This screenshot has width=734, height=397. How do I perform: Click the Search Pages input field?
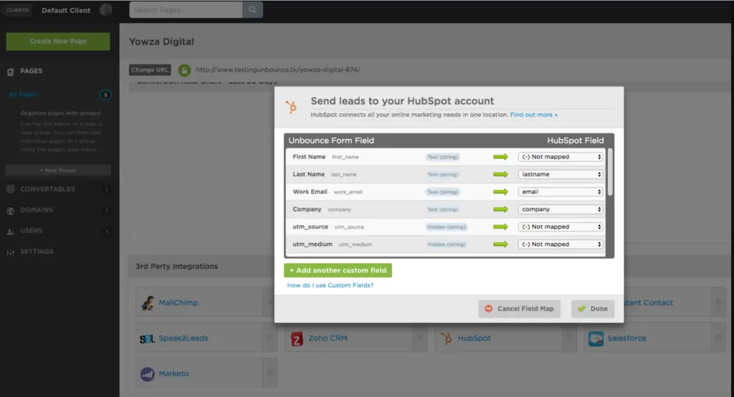coord(186,9)
